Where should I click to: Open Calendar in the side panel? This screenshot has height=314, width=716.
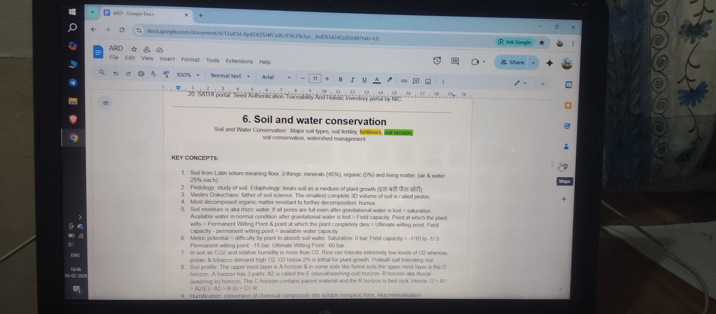[x=568, y=85]
